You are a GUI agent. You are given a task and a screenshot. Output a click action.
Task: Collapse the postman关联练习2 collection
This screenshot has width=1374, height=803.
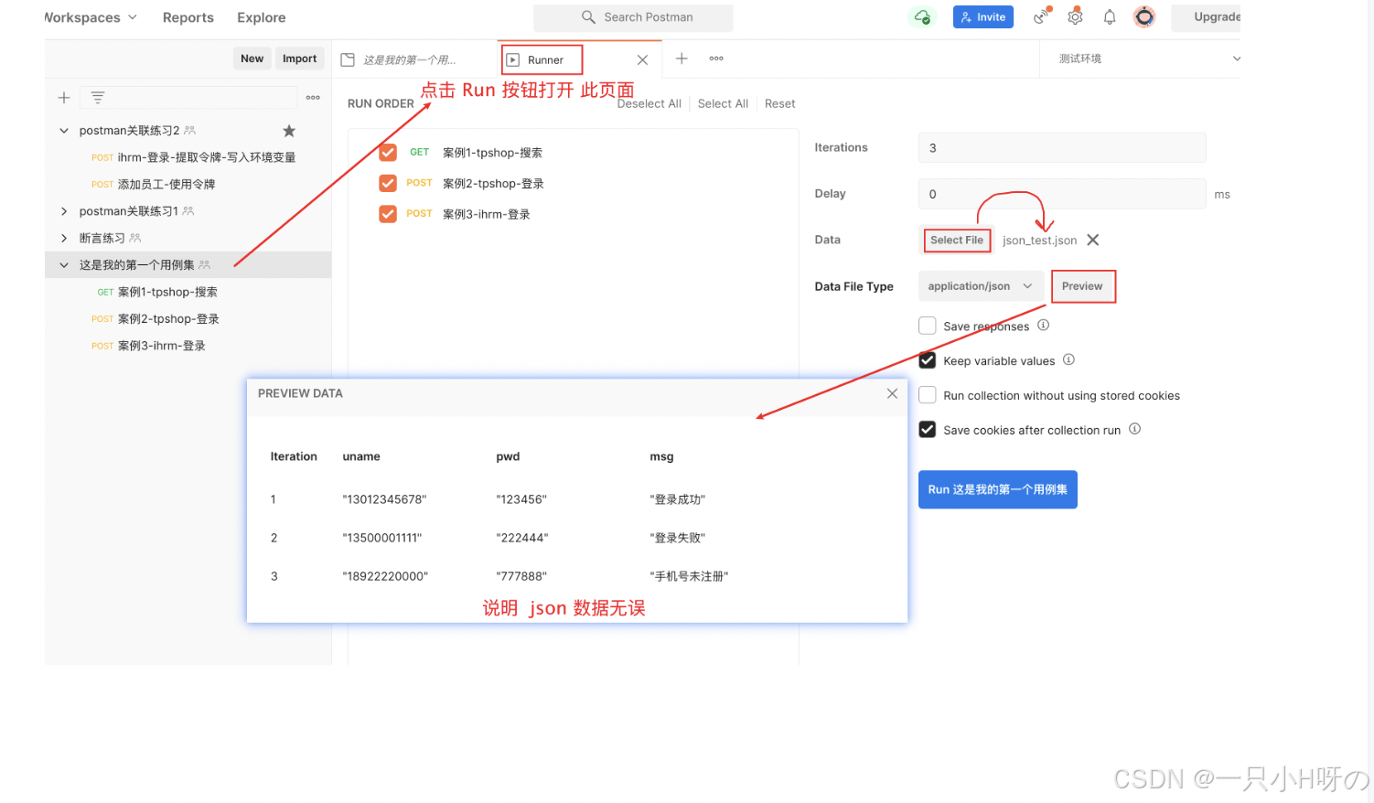click(x=64, y=131)
